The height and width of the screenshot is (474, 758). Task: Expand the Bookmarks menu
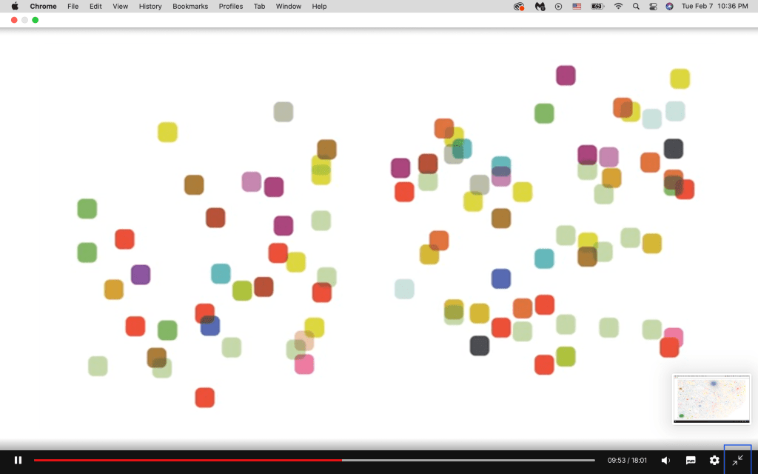190,6
